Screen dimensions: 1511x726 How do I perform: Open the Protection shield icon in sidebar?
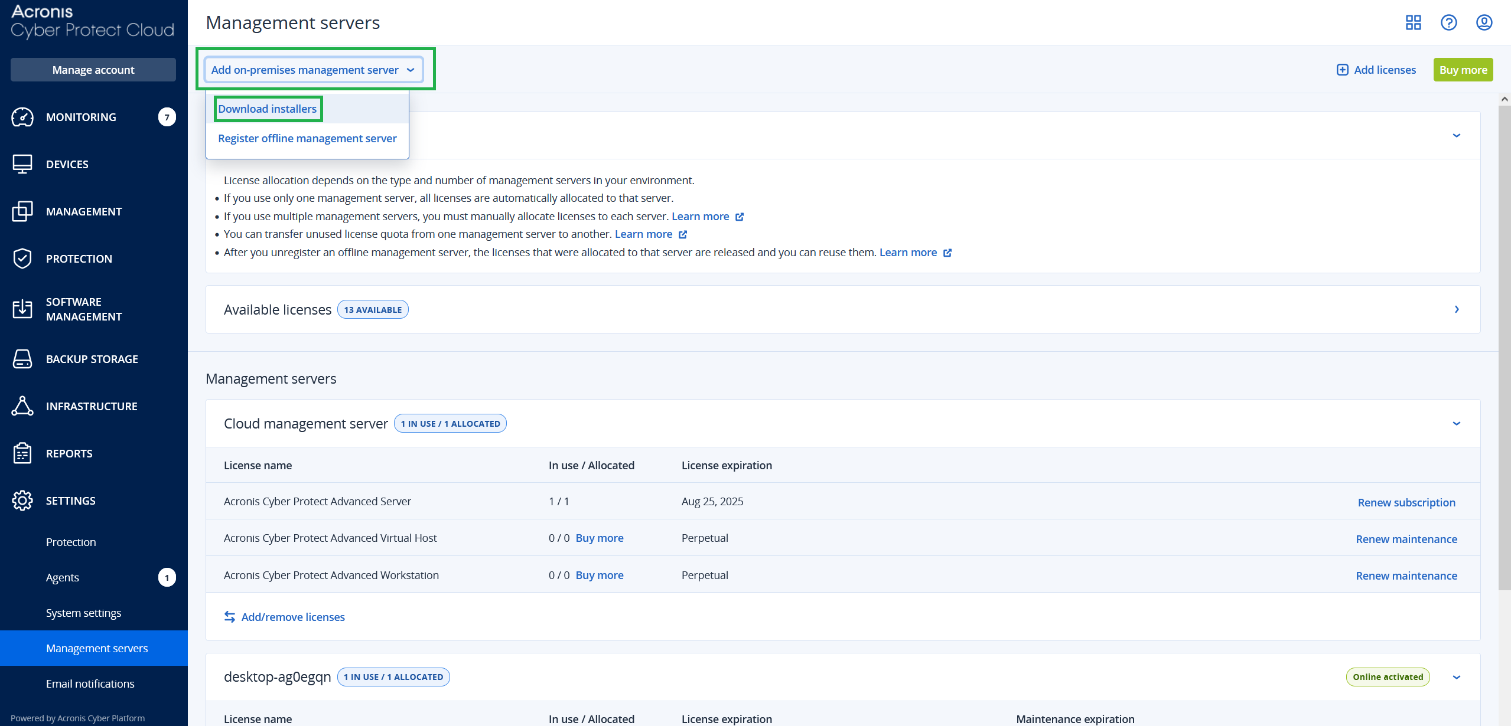tap(79, 259)
